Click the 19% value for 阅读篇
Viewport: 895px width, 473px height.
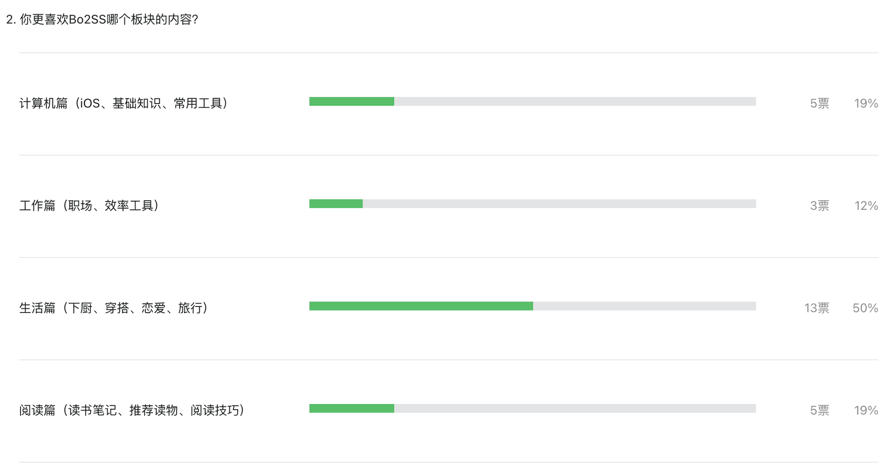[866, 410]
